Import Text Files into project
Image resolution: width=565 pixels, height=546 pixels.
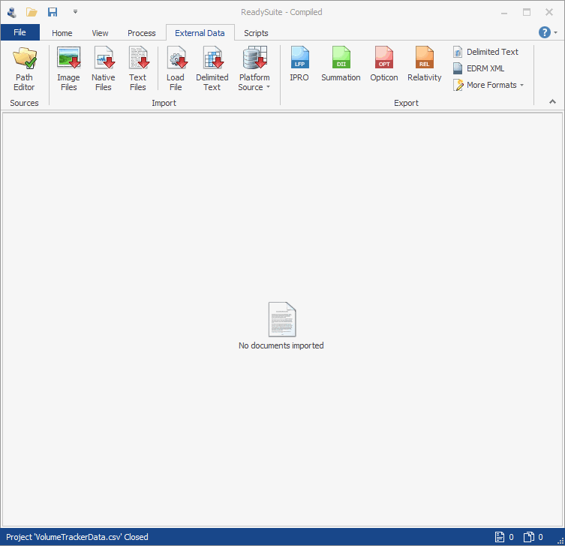click(x=138, y=68)
